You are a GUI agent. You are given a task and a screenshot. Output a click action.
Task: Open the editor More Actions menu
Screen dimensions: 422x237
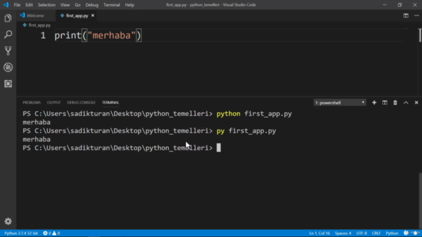point(416,16)
